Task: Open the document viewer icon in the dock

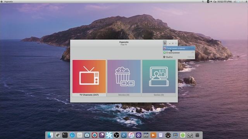Action: (160, 135)
